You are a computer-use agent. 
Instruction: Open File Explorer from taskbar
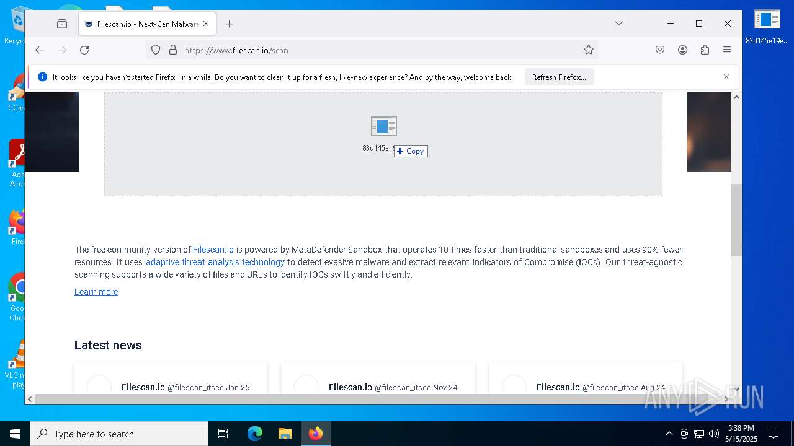285,434
